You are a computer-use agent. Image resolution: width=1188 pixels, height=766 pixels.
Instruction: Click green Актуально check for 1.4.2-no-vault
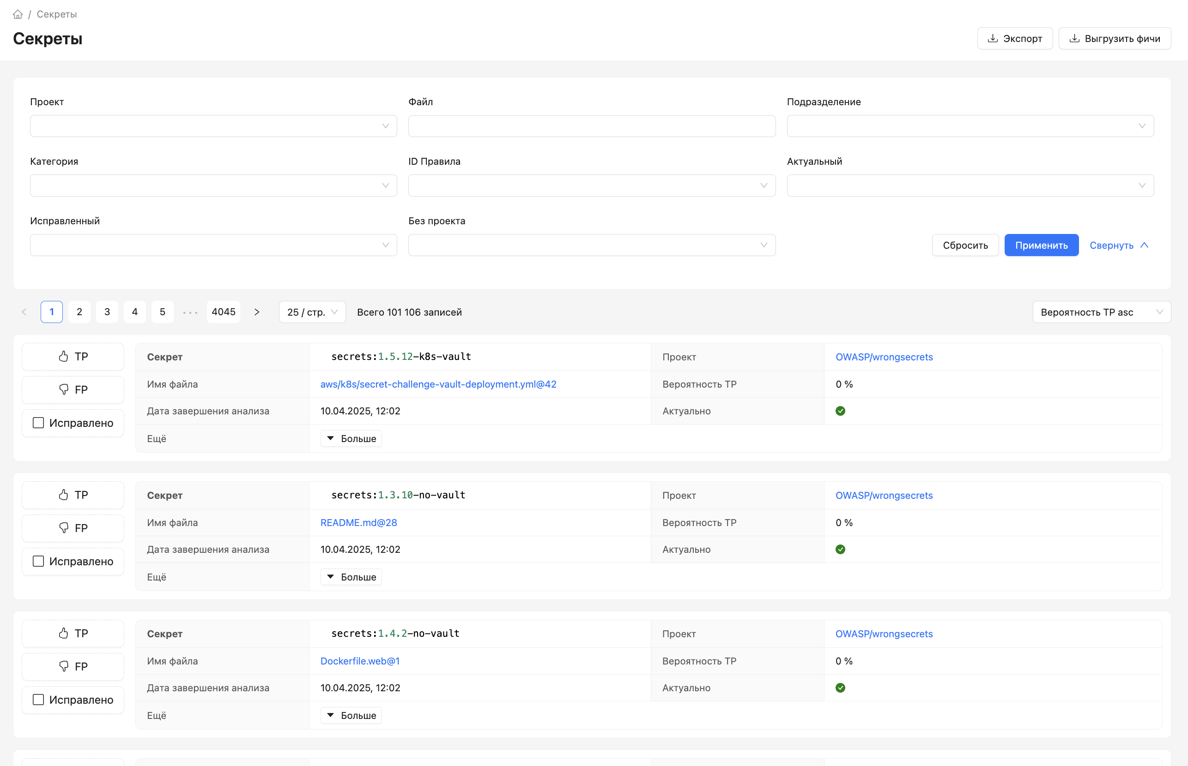tap(840, 688)
